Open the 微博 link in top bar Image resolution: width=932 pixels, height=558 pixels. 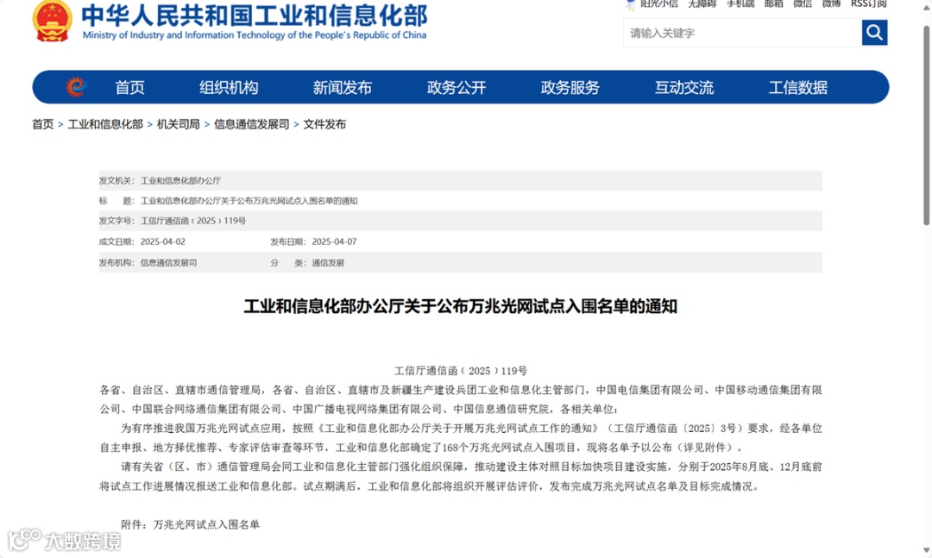tap(831, 3)
